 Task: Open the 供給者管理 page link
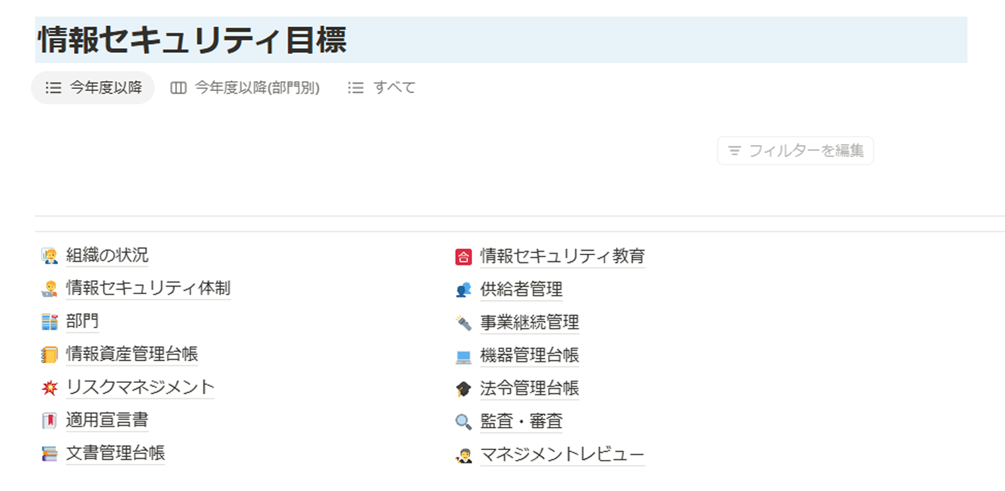coord(521,289)
